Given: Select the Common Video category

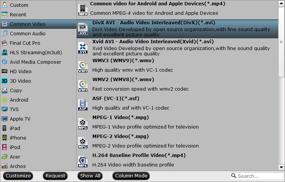Looking at the screenshot, I should click(38, 24).
